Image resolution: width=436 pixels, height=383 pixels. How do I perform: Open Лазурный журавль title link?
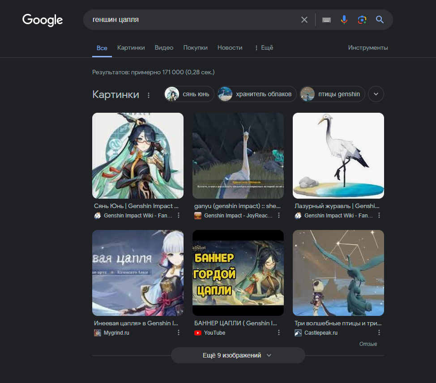pyautogui.click(x=337, y=206)
